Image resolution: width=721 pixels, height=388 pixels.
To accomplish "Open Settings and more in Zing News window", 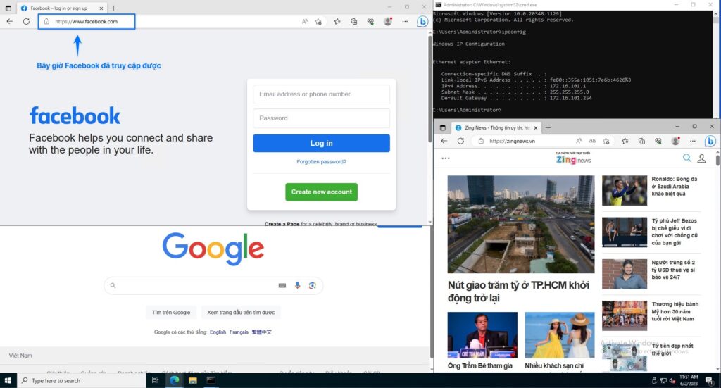I will 693,141.
